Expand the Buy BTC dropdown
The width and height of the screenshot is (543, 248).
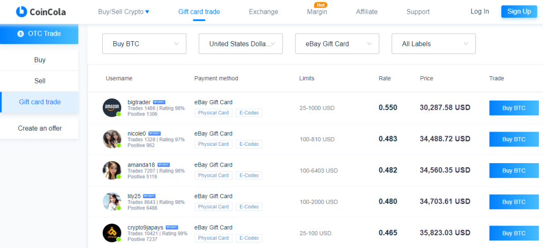pyautogui.click(x=144, y=44)
